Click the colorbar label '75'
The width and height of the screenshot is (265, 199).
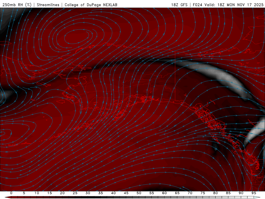coord(203,193)
